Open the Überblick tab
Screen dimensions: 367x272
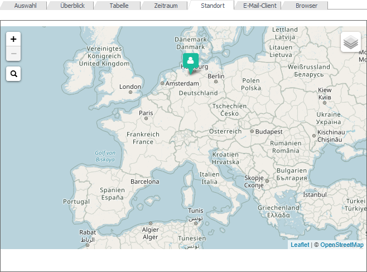[x=73, y=6]
